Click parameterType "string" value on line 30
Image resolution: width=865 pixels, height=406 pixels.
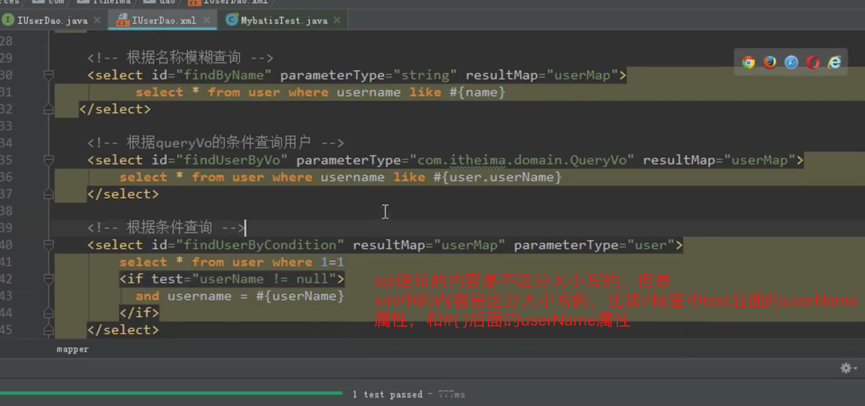pos(425,75)
